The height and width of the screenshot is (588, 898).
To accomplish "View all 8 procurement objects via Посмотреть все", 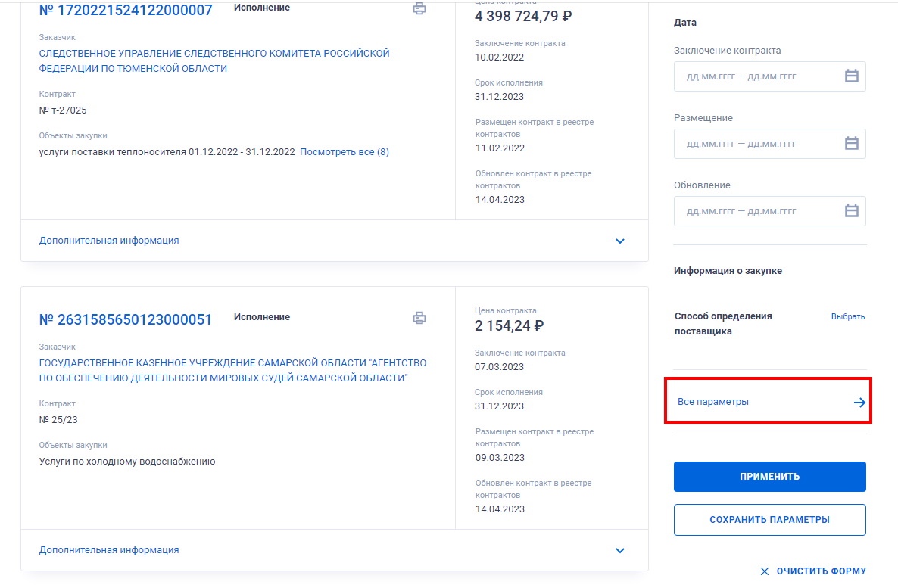I will coord(345,151).
